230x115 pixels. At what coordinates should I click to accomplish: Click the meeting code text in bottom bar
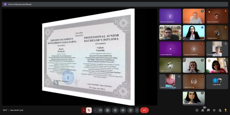(16, 110)
